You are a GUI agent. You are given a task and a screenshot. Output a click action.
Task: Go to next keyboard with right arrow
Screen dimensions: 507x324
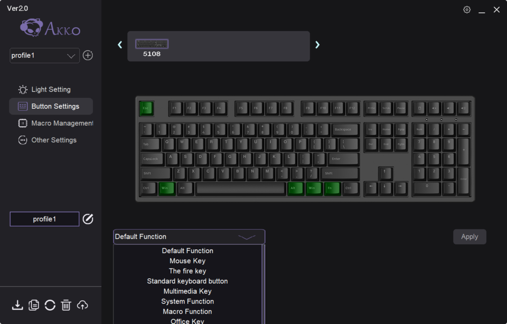pyautogui.click(x=317, y=45)
